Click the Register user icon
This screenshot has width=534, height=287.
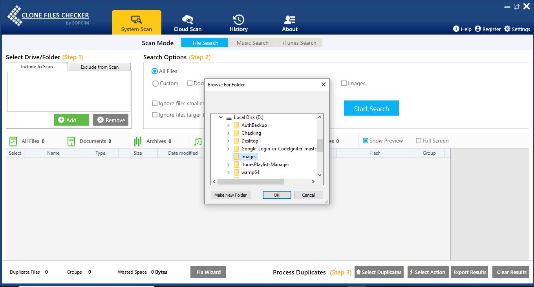478,29
